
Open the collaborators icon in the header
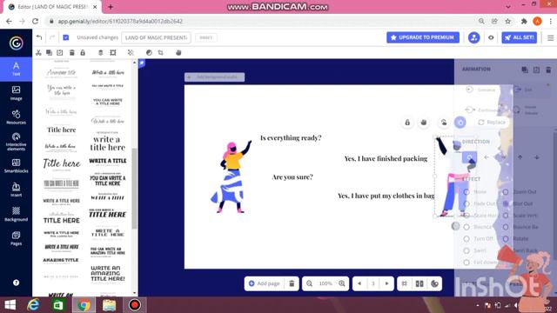pos(473,37)
